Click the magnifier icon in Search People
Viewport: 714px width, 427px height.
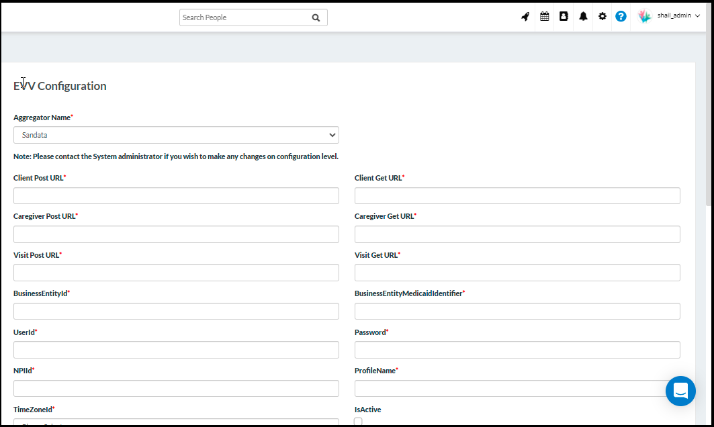(x=316, y=18)
